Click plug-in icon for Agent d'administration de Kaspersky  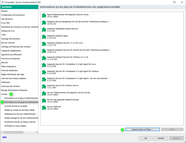coord(44,15)
